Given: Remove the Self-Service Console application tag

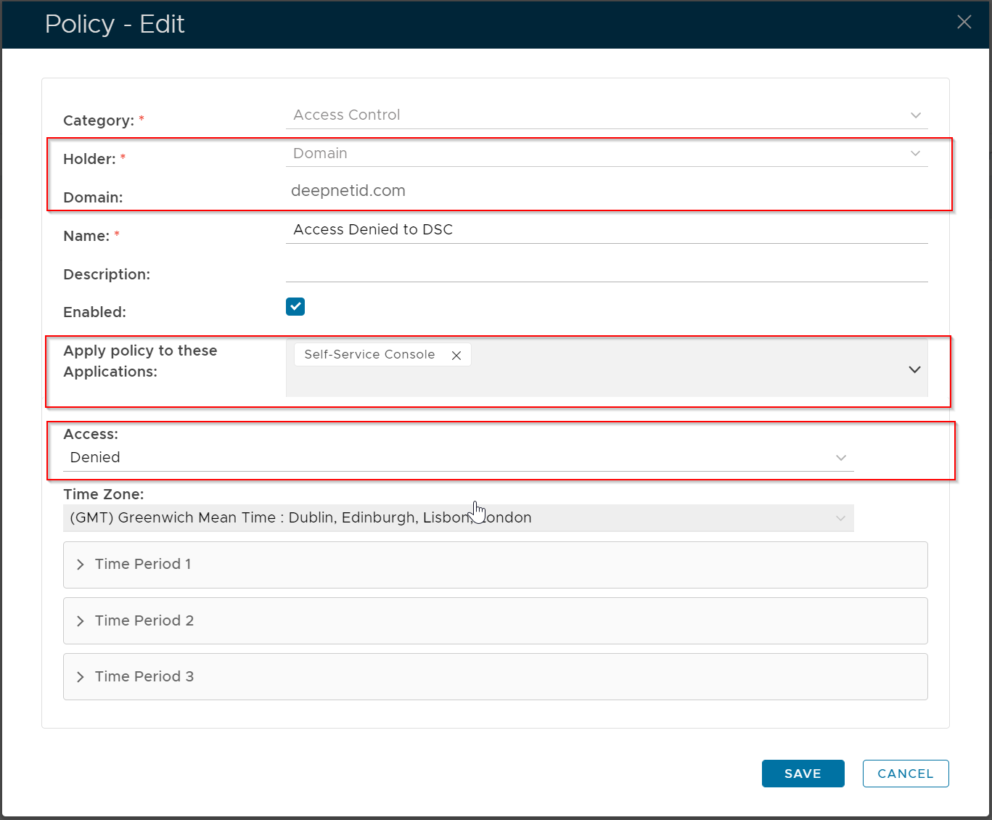Looking at the screenshot, I should pyautogui.click(x=456, y=356).
